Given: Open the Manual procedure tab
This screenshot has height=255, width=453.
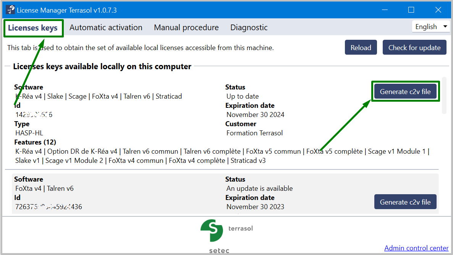Looking at the screenshot, I should click(186, 28).
